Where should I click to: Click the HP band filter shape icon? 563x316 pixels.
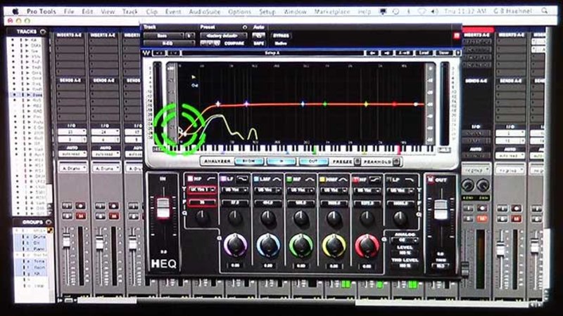(x=211, y=179)
